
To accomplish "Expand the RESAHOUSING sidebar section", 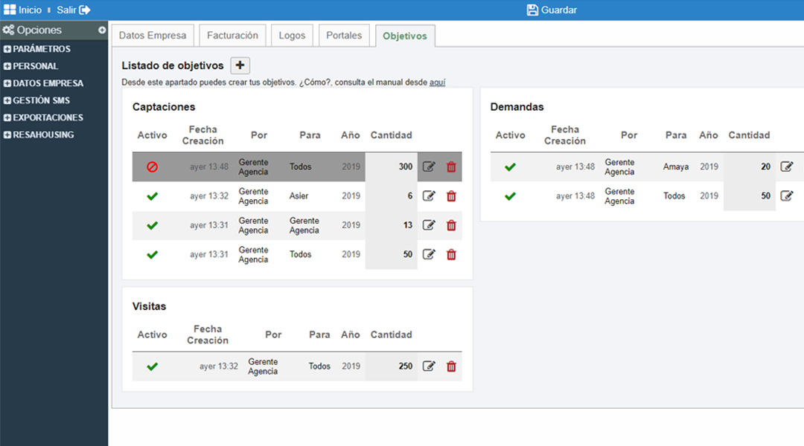I will tap(39, 135).
